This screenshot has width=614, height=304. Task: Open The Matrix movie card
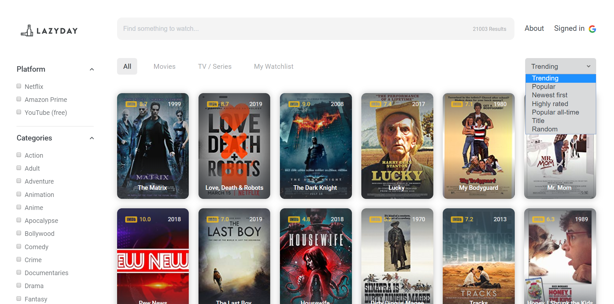[153, 146]
